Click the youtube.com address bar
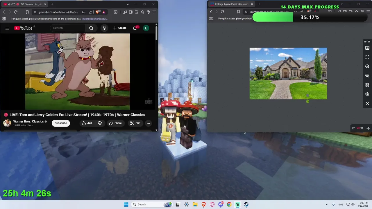The width and height of the screenshot is (372, 209). (x=58, y=12)
